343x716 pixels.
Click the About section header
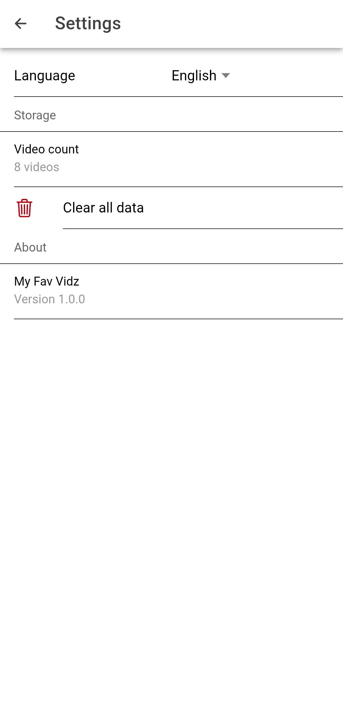30,247
